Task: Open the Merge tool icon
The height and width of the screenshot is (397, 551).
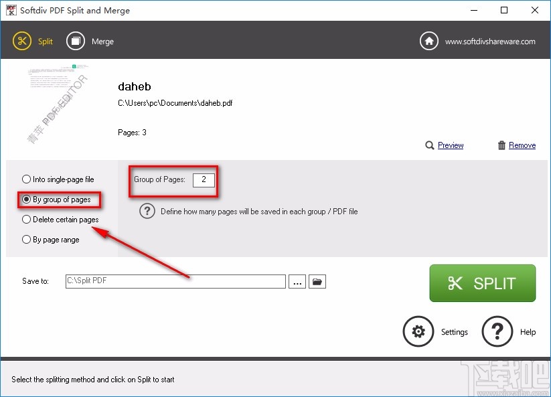Action: (76, 41)
